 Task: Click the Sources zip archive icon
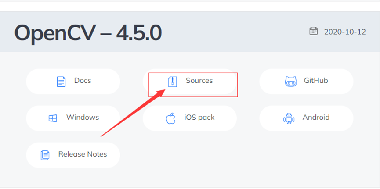pyautogui.click(x=173, y=82)
